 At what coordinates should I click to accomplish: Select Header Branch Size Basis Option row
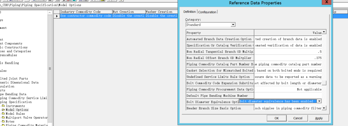(220, 108)
